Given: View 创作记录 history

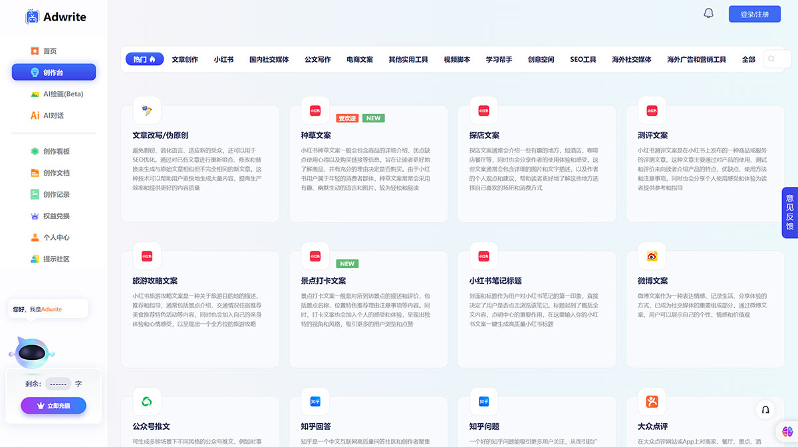Looking at the screenshot, I should [x=54, y=194].
